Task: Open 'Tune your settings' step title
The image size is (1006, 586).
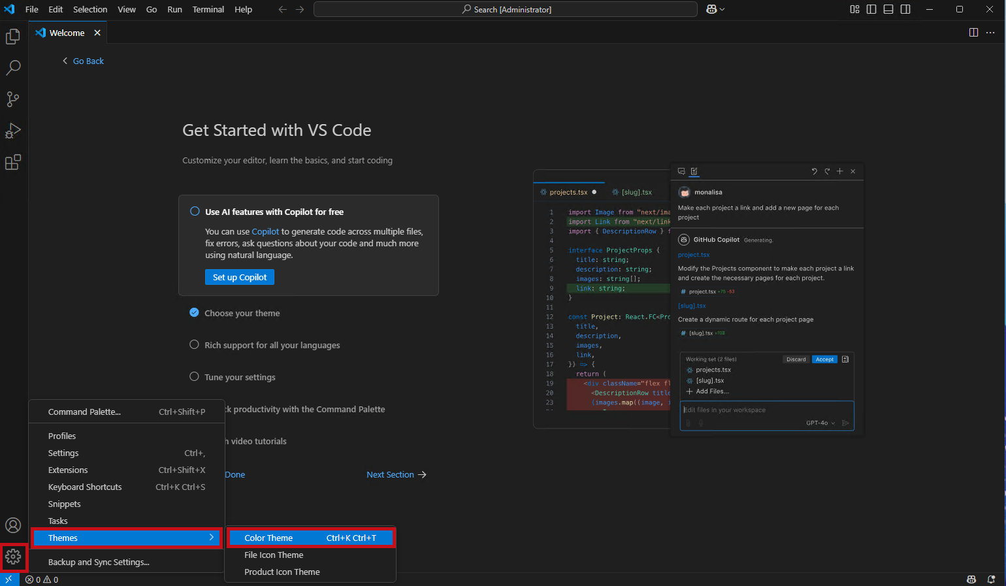Action: tap(240, 377)
